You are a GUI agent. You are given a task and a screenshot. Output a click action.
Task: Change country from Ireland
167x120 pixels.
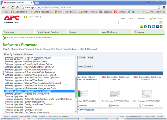pos(38,17)
